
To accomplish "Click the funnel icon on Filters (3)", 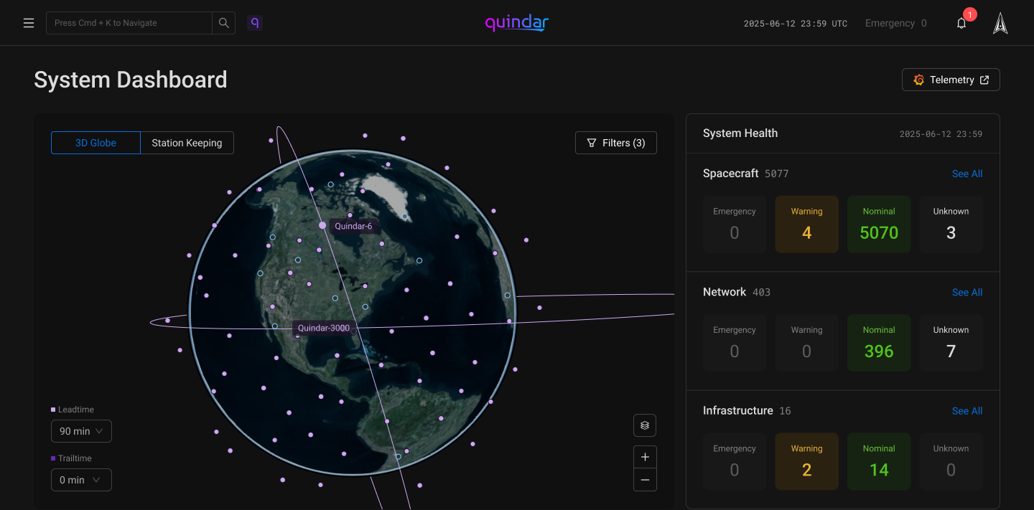I will 592,143.
